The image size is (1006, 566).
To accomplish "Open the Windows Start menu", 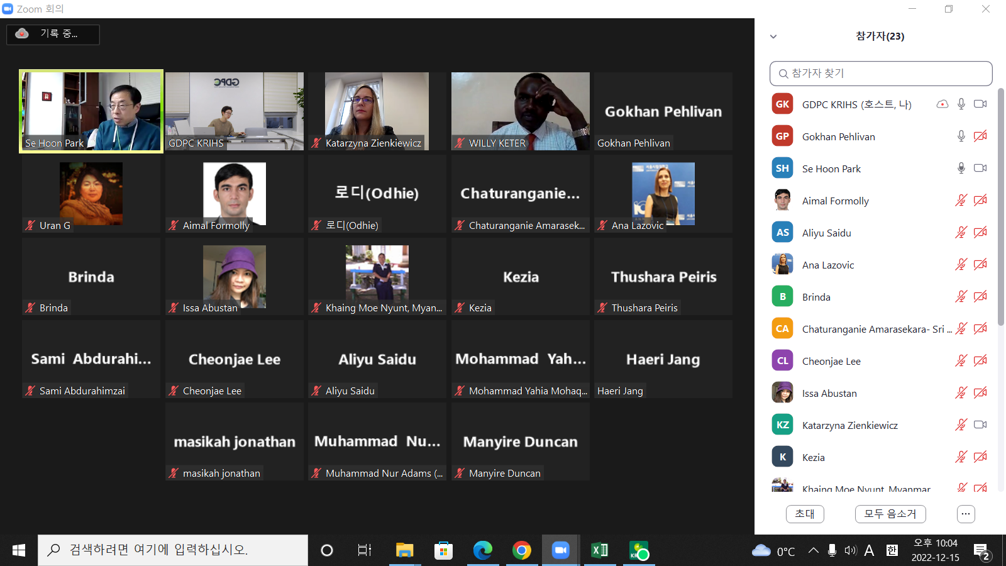I will pyautogui.click(x=18, y=550).
